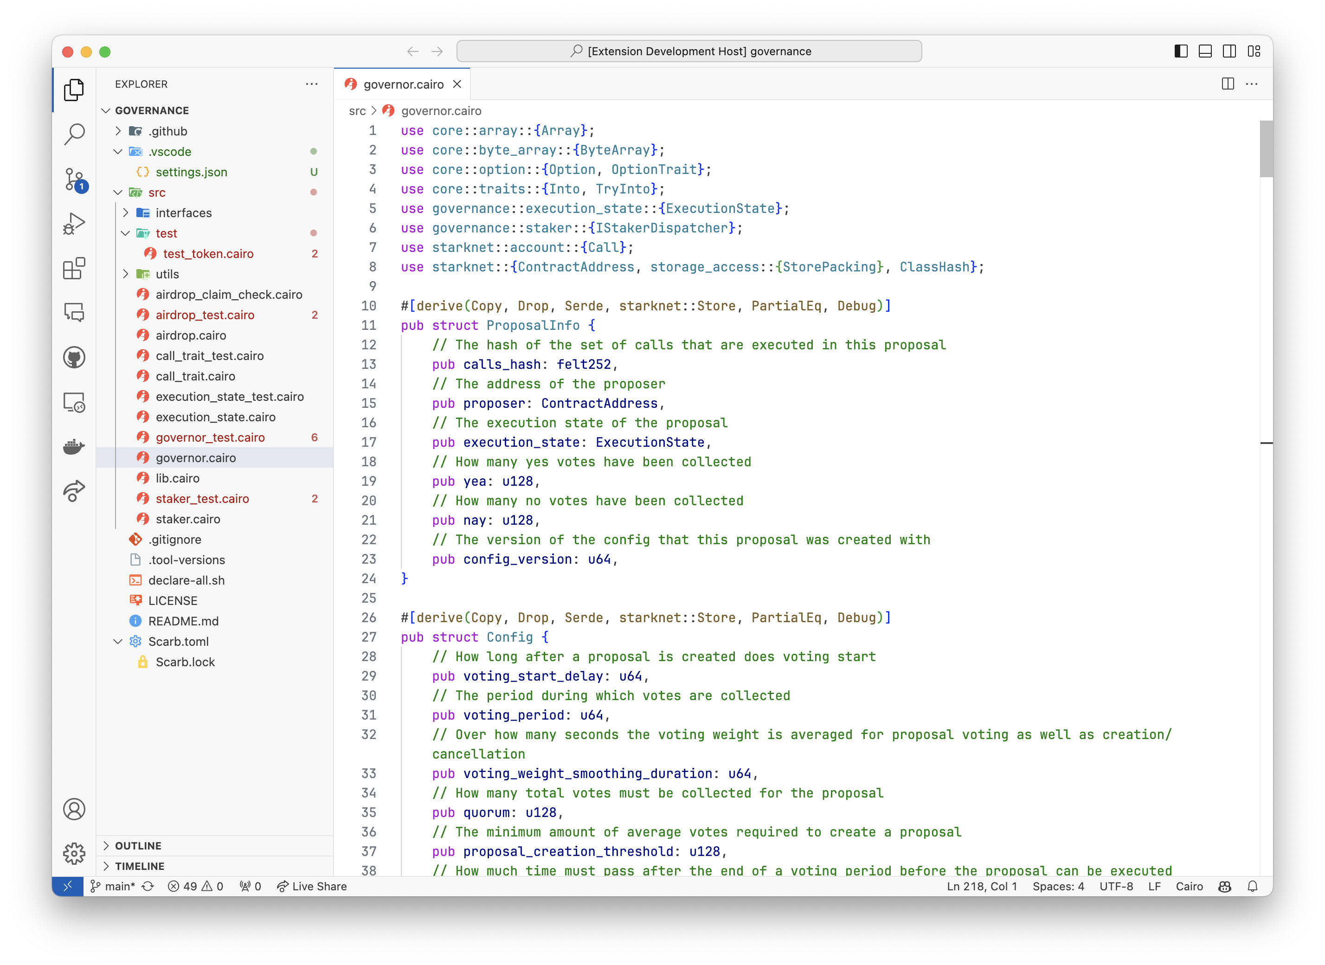Viewport: 1325px width, 965px height.
Task: Open Explorer views and more actions menu
Action: coord(312,84)
